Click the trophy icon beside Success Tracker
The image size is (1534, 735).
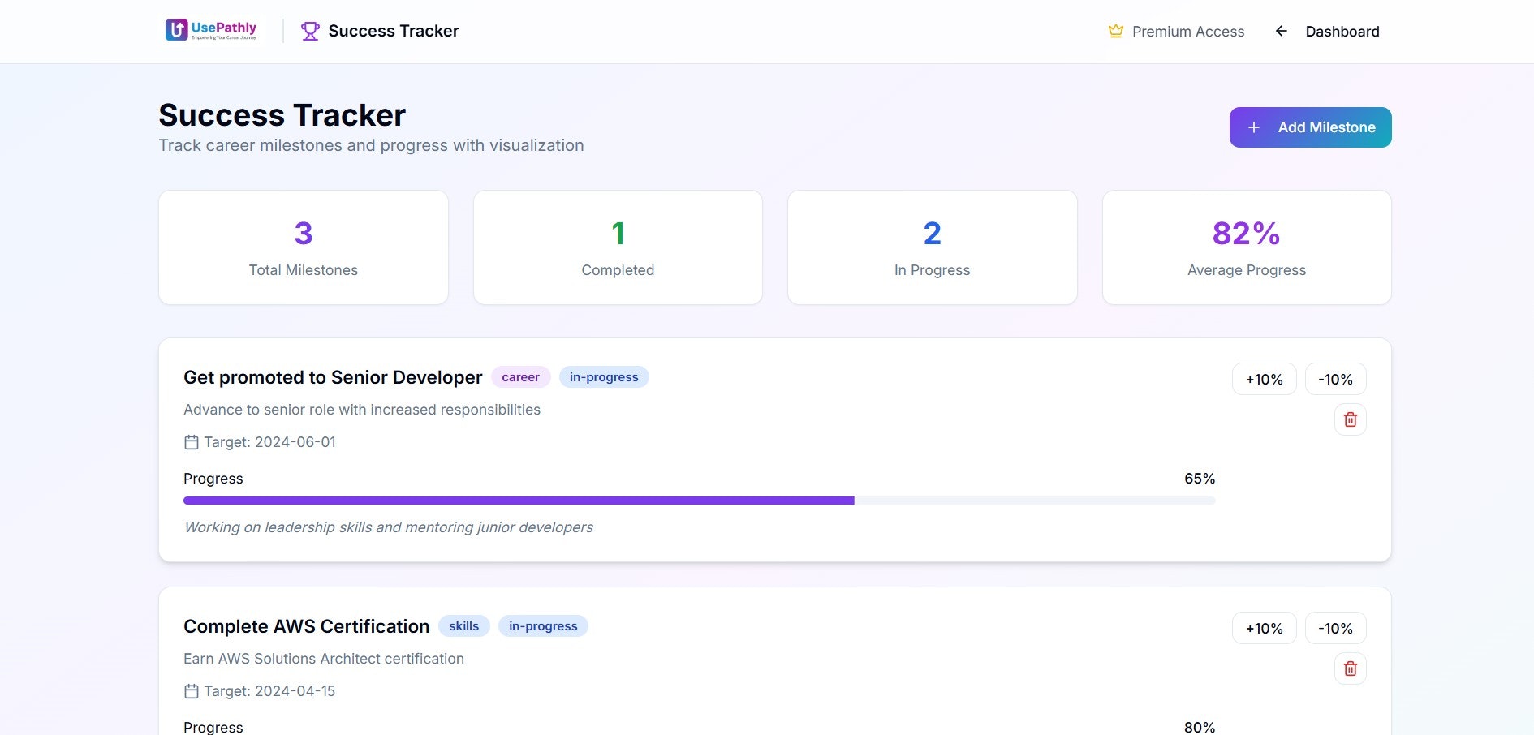(x=310, y=31)
